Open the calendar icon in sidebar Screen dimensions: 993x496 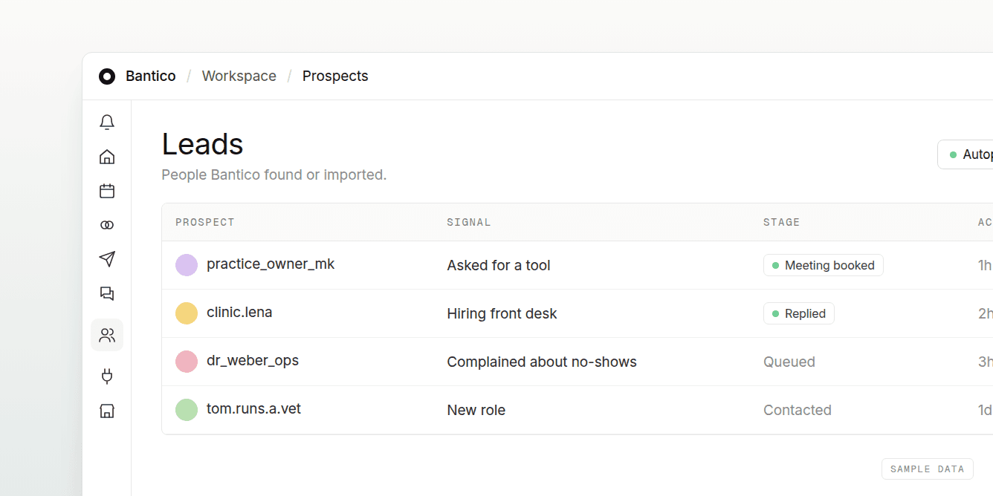[x=107, y=191]
